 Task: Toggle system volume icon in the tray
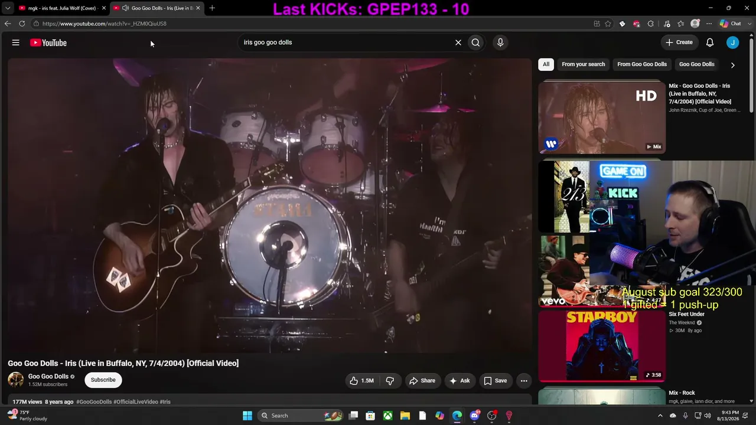pyautogui.click(x=708, y=416)
